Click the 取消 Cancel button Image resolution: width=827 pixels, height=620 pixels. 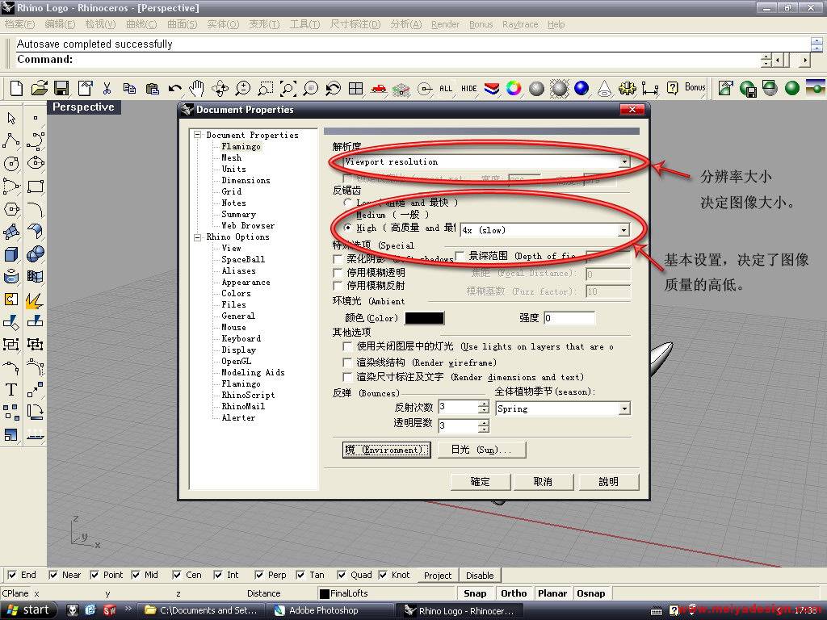[543, 481]
